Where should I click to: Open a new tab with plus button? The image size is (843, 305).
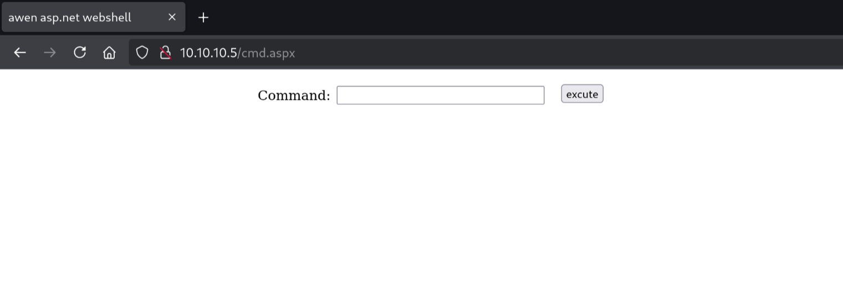click(x=203, y=17)
